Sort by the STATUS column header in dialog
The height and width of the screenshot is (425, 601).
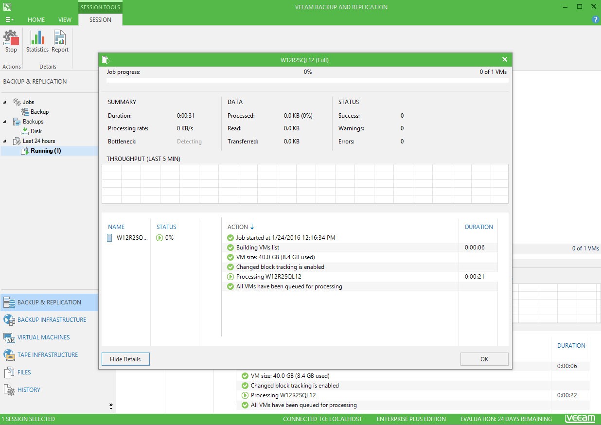pos(166,227)
